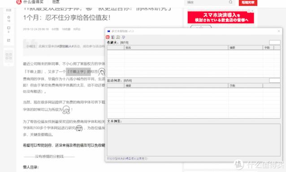Click the emoji after 为所欲为 in the article
The height and width of the screenshot is (172, 286).
(x=66, y=110)
